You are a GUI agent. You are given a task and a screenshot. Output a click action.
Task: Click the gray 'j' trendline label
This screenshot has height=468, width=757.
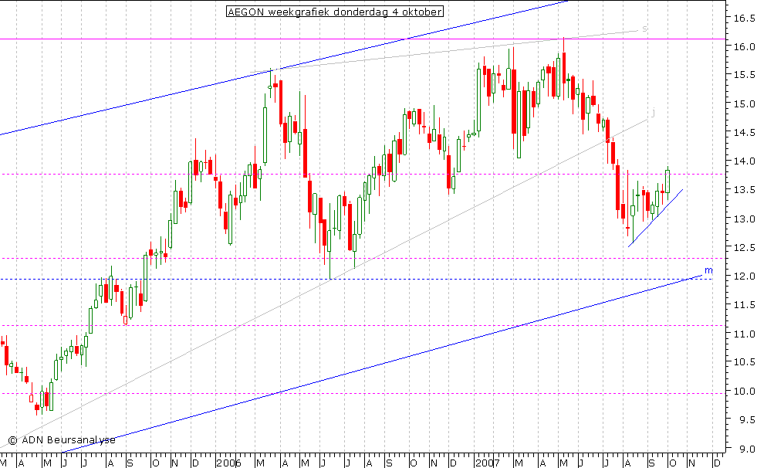[653, 112]
